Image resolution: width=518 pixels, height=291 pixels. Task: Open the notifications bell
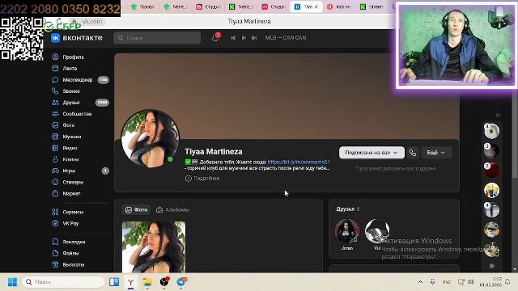coord(215,38)
